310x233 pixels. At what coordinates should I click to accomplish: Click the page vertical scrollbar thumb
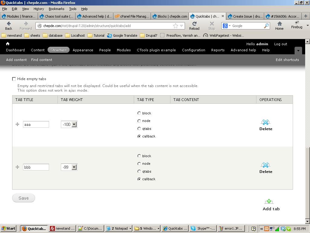click(x=308, y=182)
